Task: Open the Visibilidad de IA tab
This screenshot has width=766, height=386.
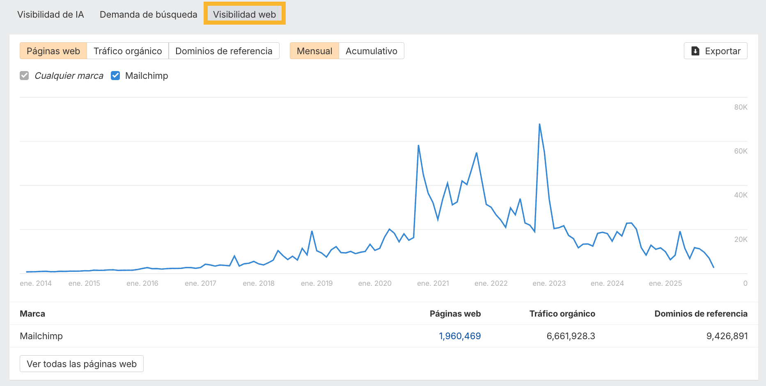Action: pos(50,14)
